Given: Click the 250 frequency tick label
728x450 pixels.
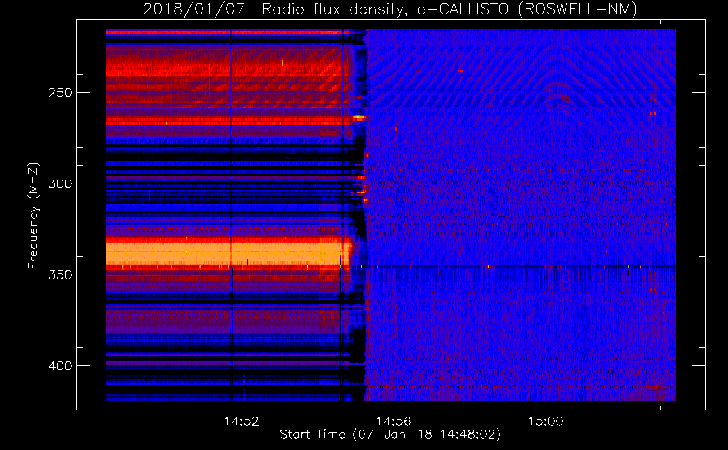Looking at the screenshot, I should point(60,93).
